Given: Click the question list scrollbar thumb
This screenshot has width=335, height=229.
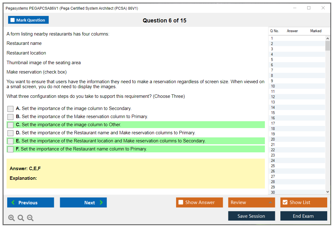Looking at the screenshot, I should 327,45.
